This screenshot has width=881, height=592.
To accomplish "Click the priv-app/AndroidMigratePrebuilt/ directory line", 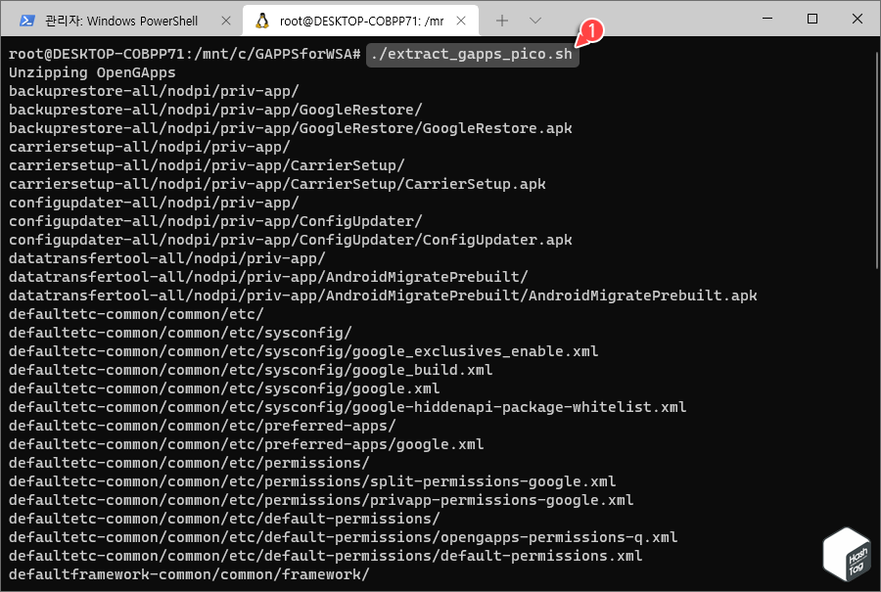I will click(268, 277).
